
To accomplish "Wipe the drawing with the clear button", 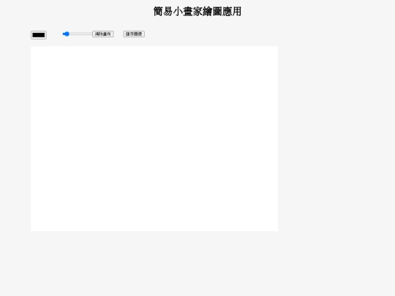I will 103,34.
